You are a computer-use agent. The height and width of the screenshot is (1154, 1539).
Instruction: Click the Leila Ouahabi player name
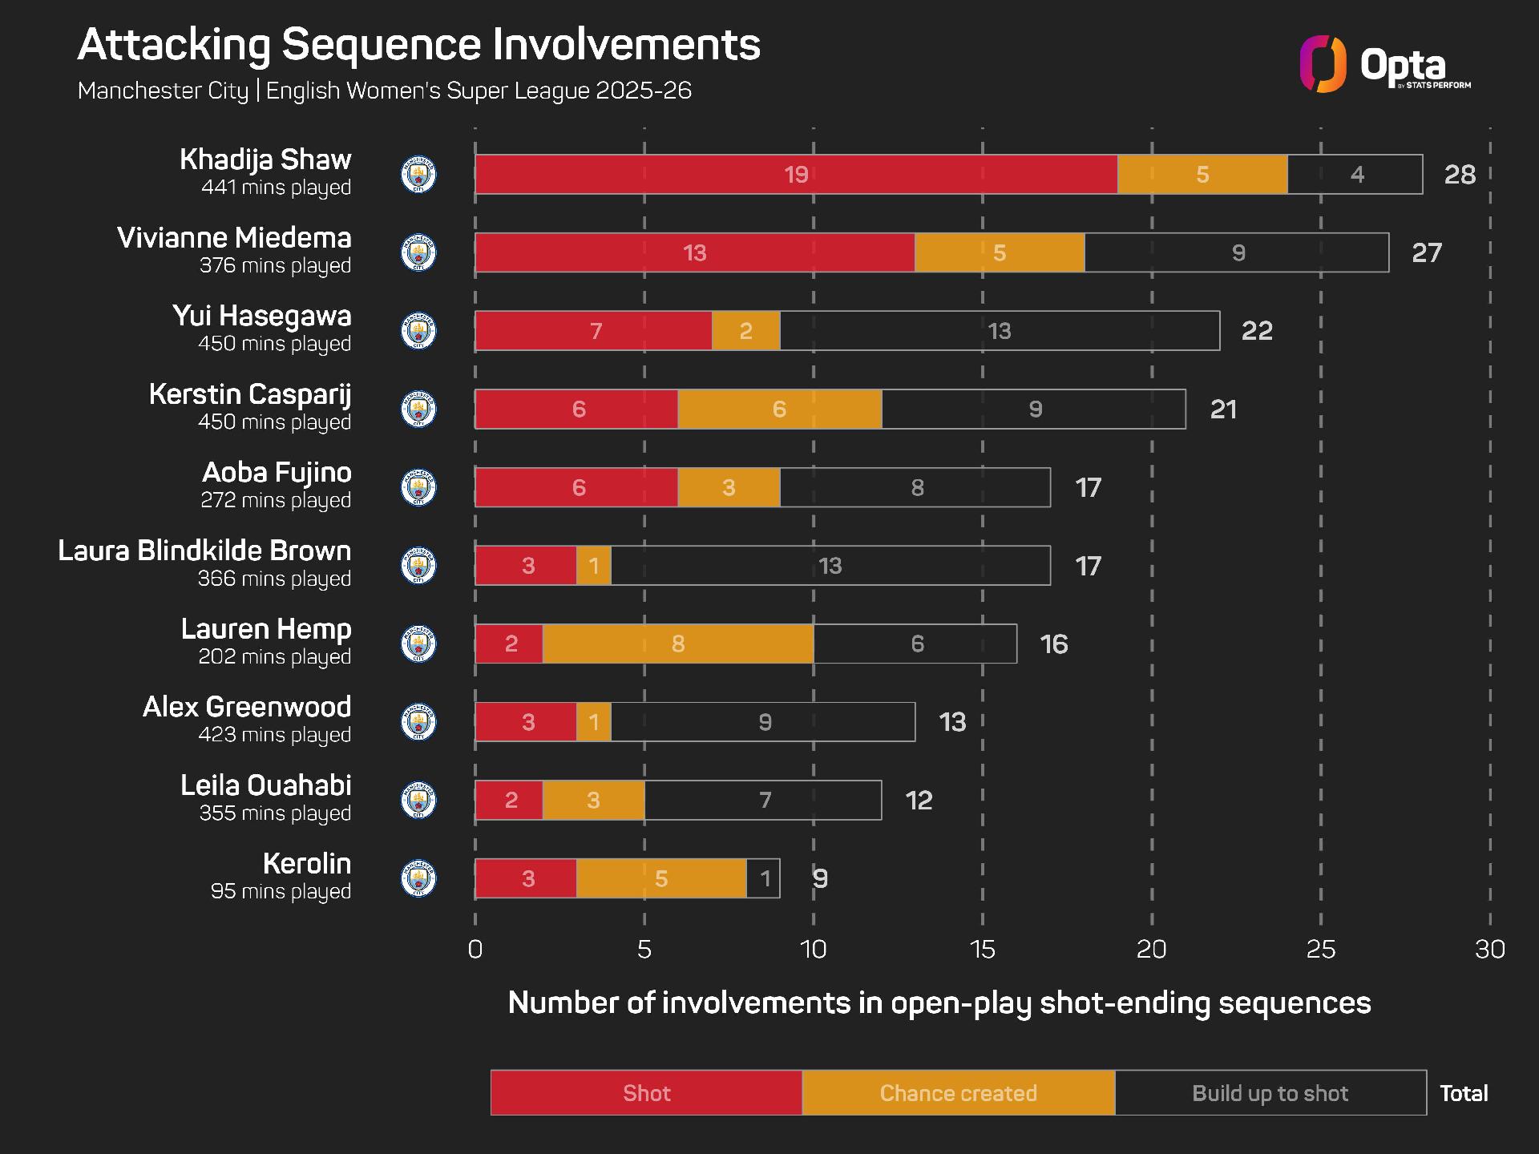tap(265, 785)
